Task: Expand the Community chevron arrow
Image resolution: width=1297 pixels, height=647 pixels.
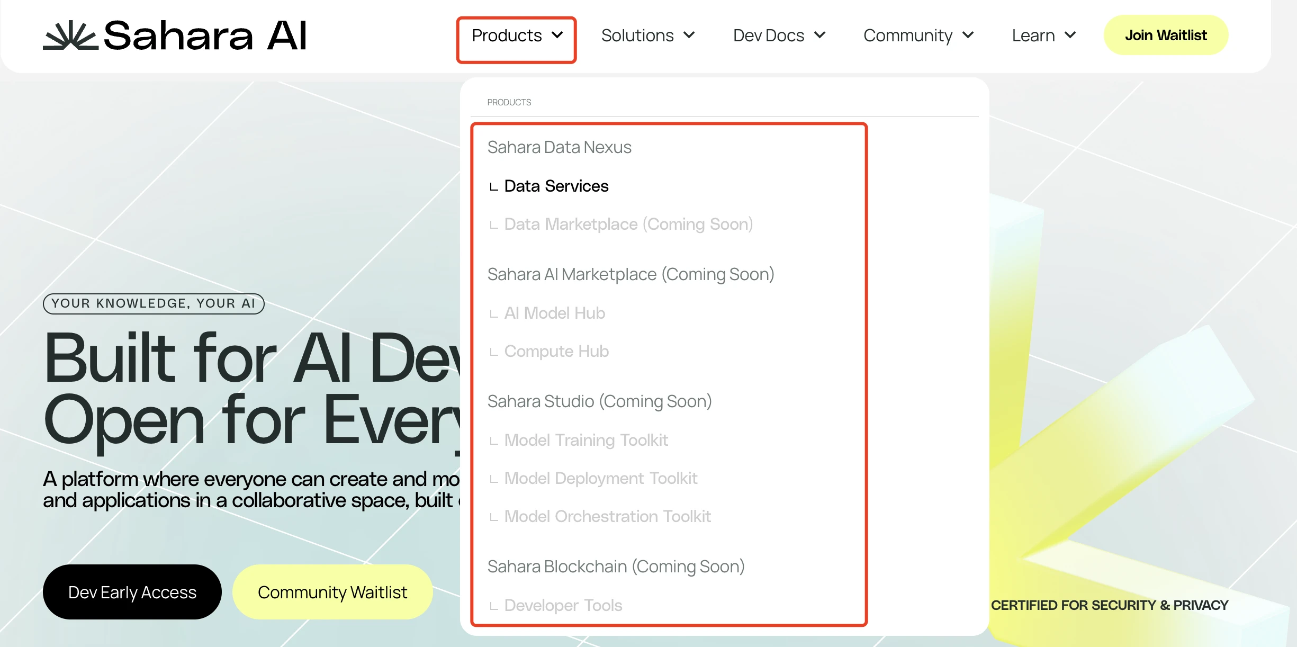Action: 968,35
